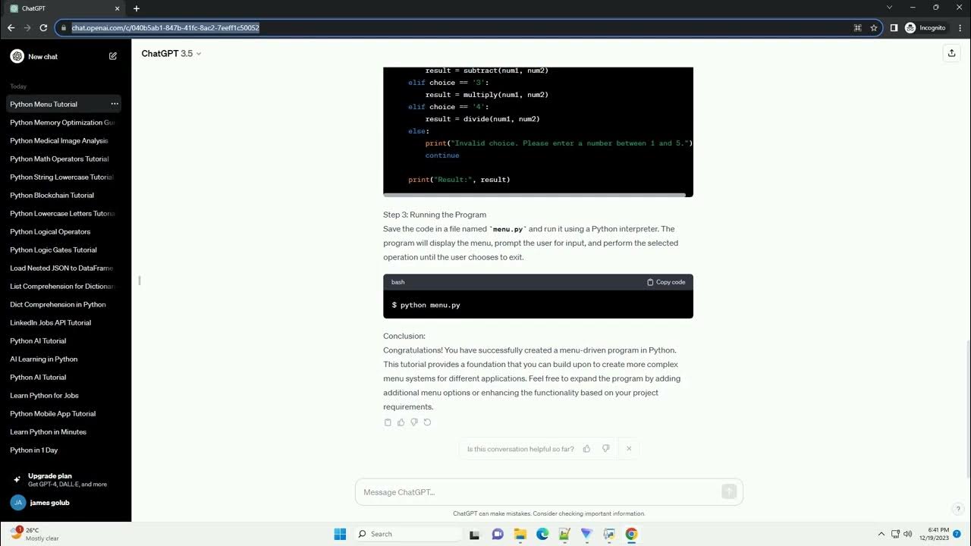
Task: Expand the ChatGPT 3.5 model dropdown
Action: coord(171,54)
